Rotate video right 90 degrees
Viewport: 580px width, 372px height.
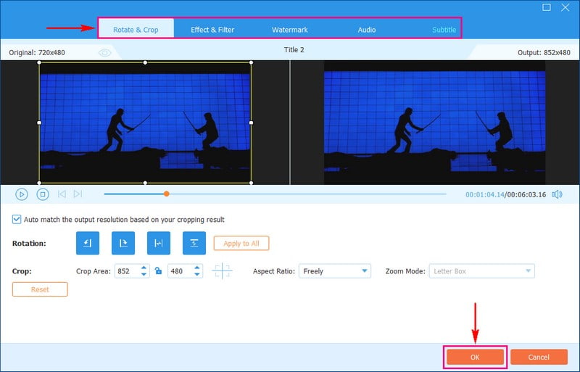(x=123, y=244)
